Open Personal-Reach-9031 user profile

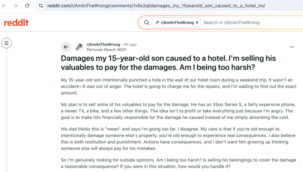(x=107, y=50)
